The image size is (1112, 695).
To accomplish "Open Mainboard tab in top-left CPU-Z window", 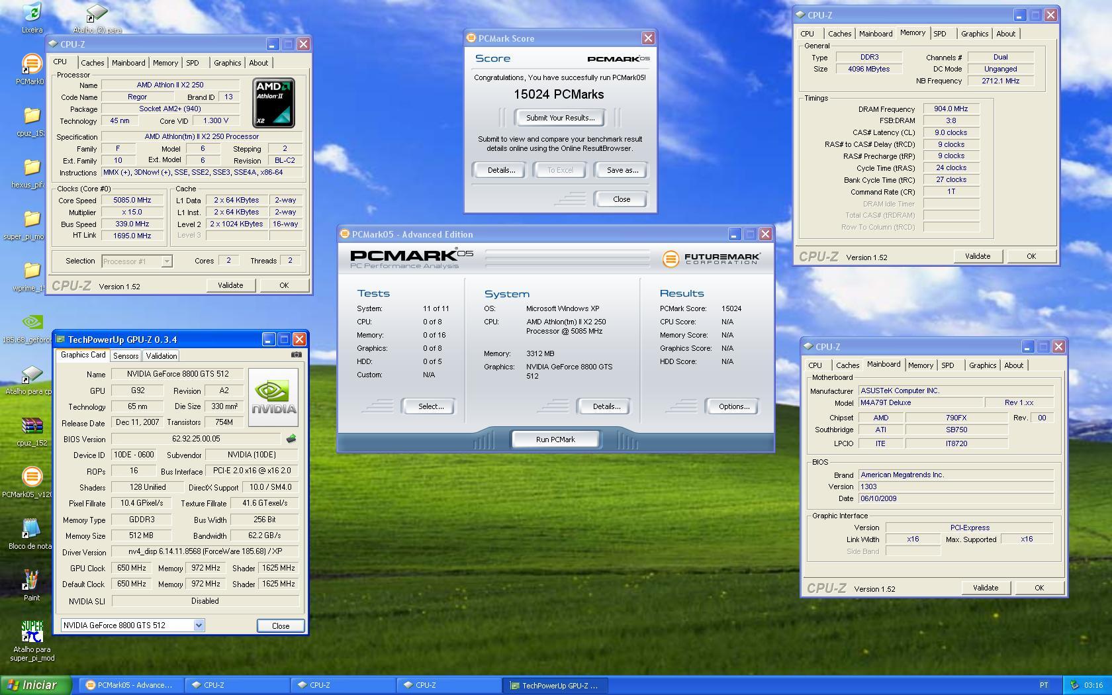I will coord(128,63).
